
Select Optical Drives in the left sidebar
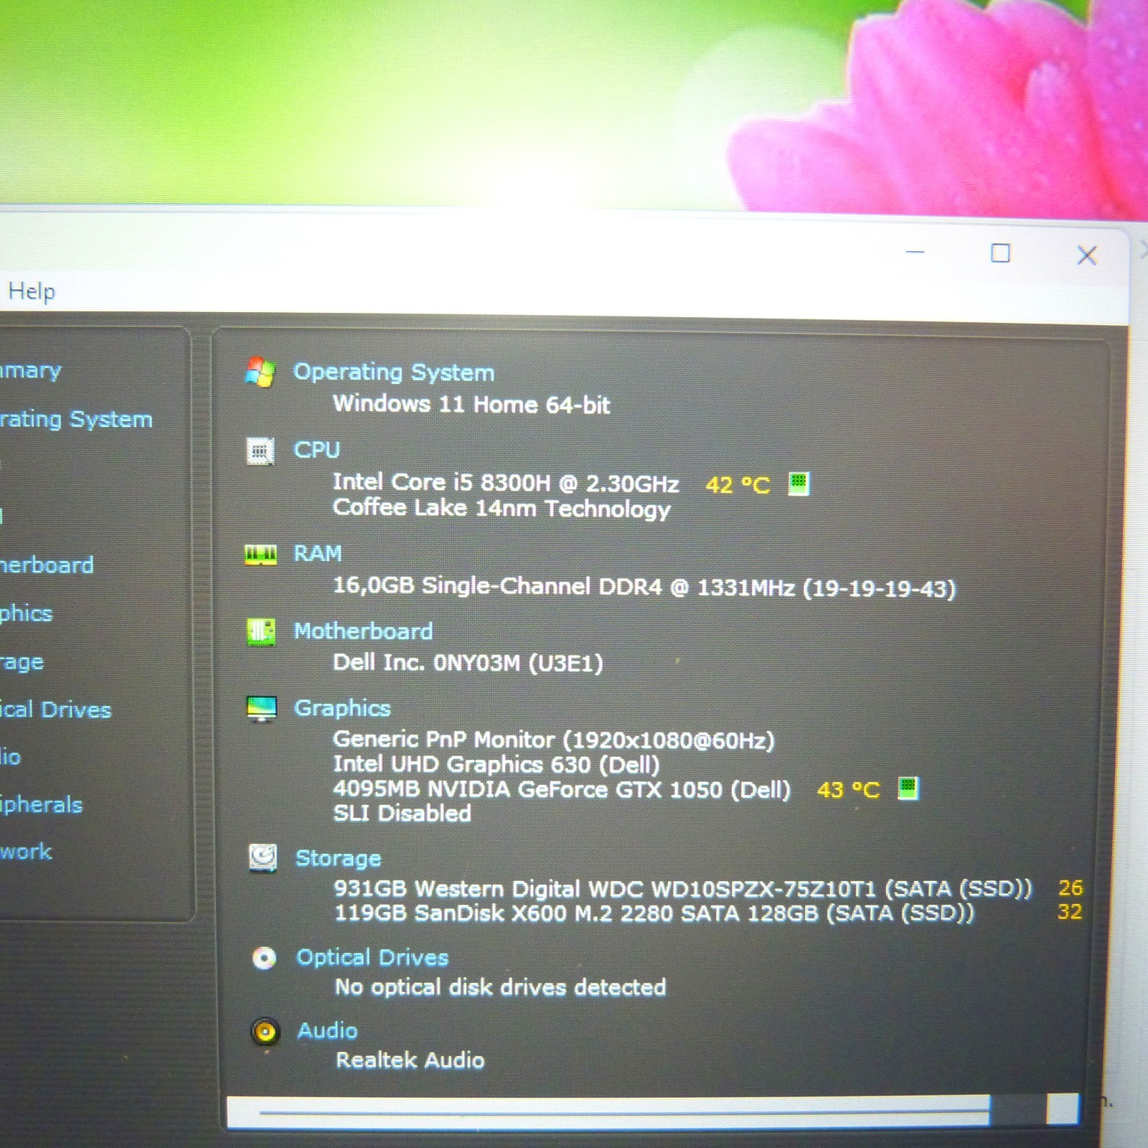[56, 710]
